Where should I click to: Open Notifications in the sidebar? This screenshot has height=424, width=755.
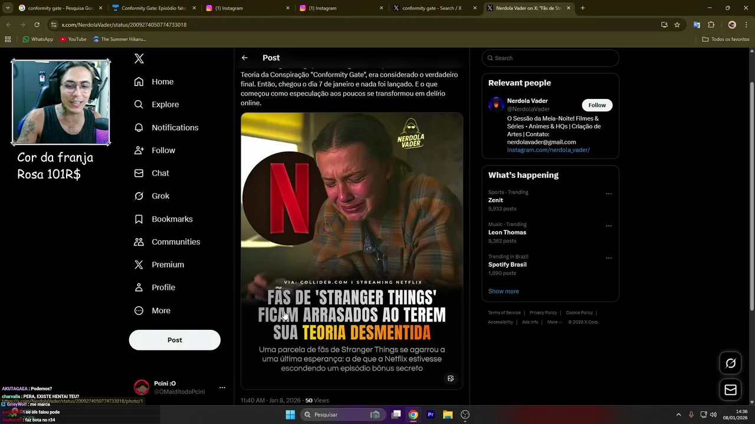click(166, 127)
